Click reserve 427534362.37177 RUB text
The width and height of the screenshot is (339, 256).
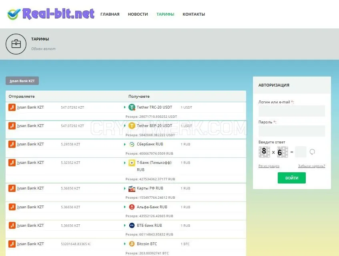pos(150,179)
